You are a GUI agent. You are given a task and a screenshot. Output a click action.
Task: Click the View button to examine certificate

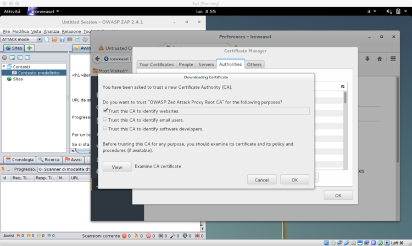click(x=117, y=167)
